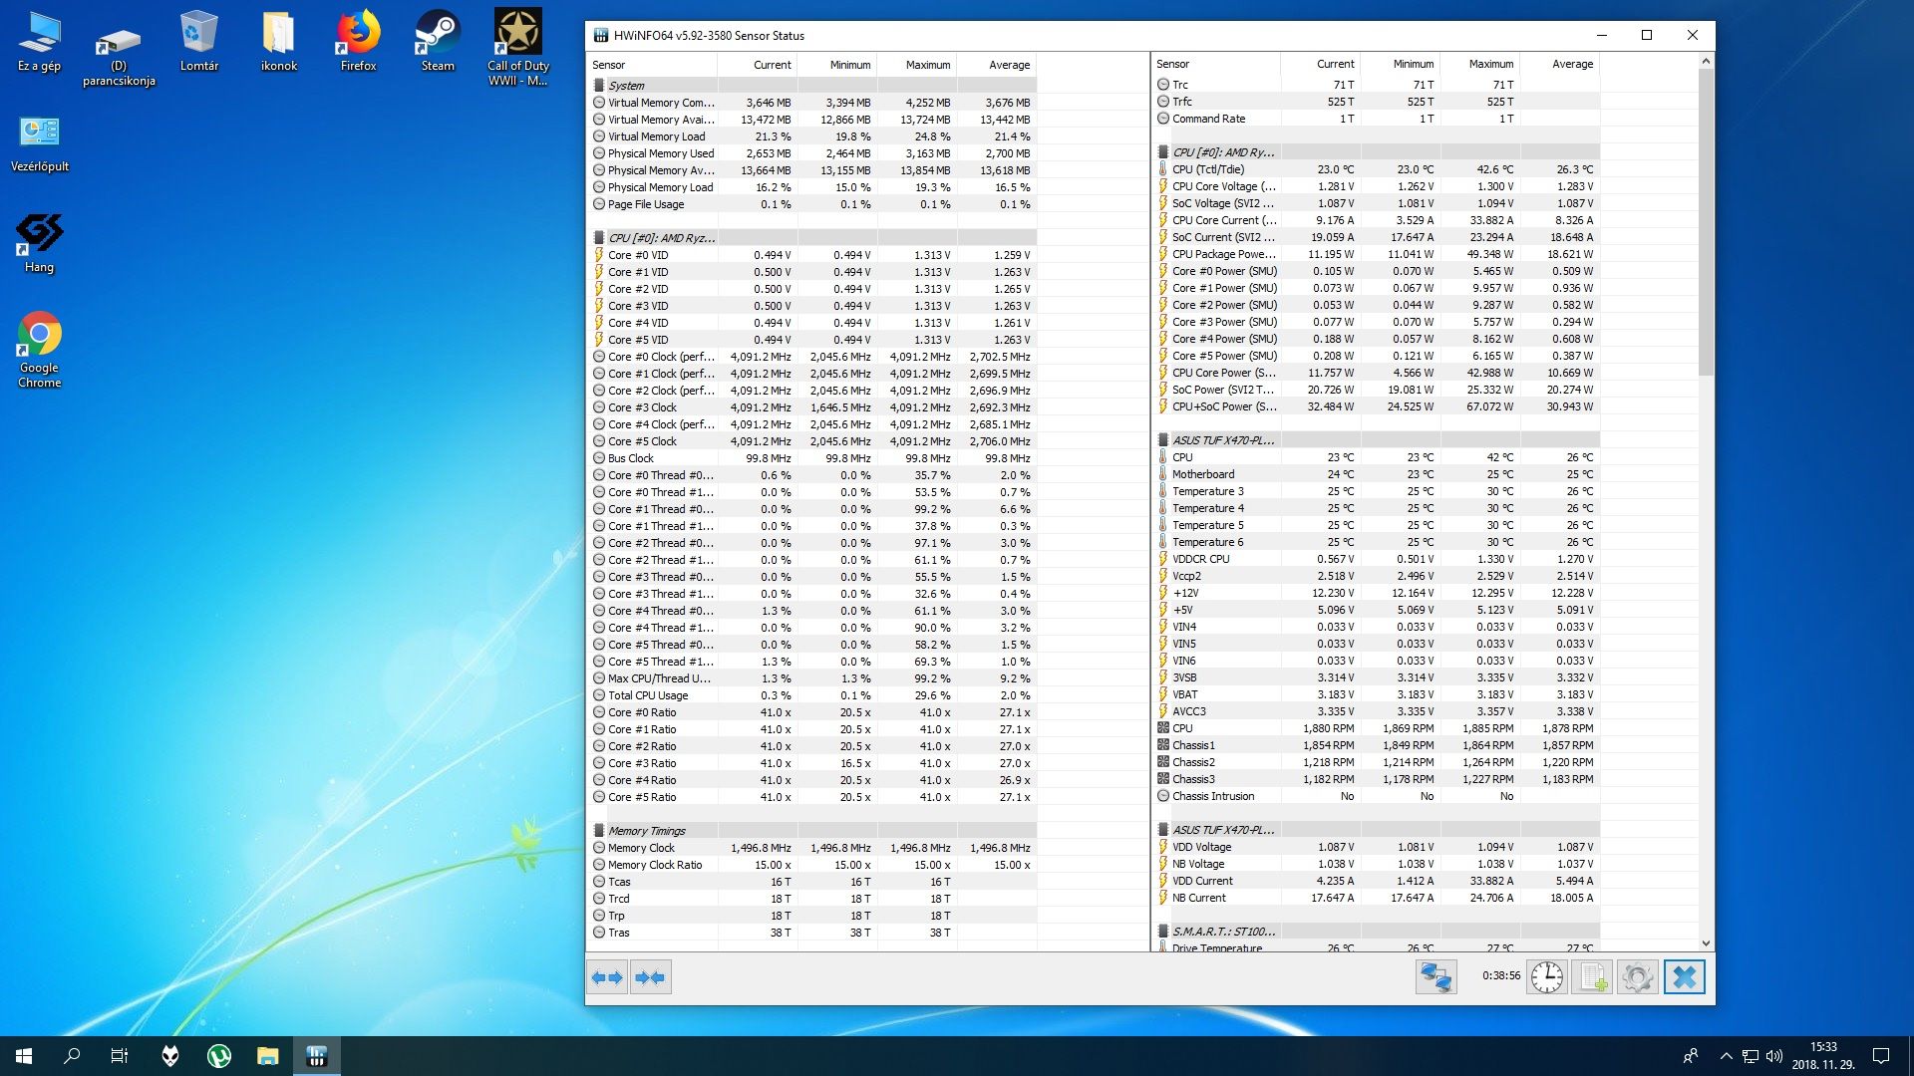Open Call of Duty WWII shortcut

coord(517,48)
